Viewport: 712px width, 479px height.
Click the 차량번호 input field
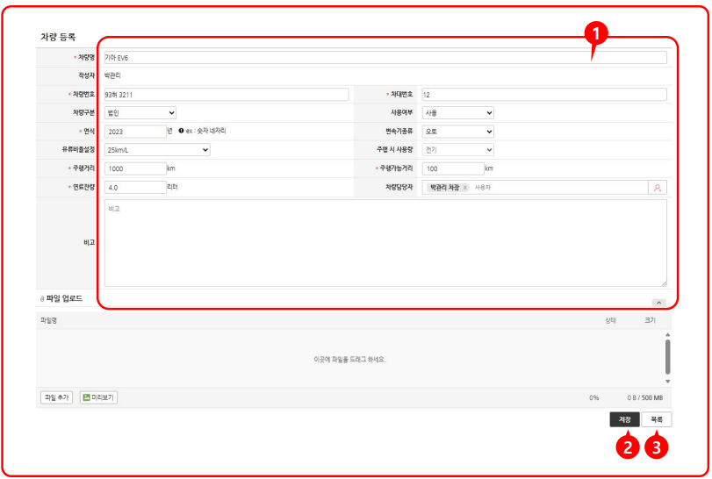coord(226,94)
